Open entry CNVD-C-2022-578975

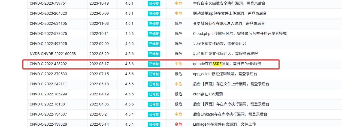48,34
